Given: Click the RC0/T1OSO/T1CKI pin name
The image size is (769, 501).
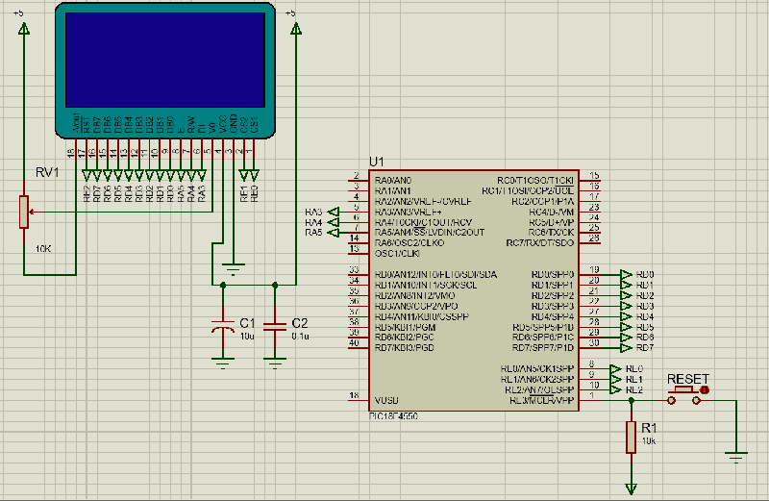Looking at the screenshot, I should tap(535, 180).
